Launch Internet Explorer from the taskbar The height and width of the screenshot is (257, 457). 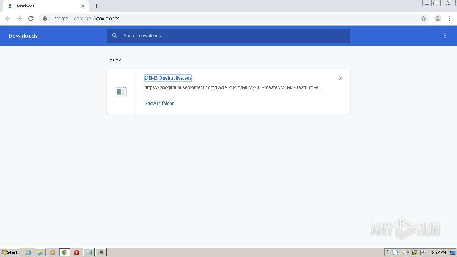pos(28,252)
